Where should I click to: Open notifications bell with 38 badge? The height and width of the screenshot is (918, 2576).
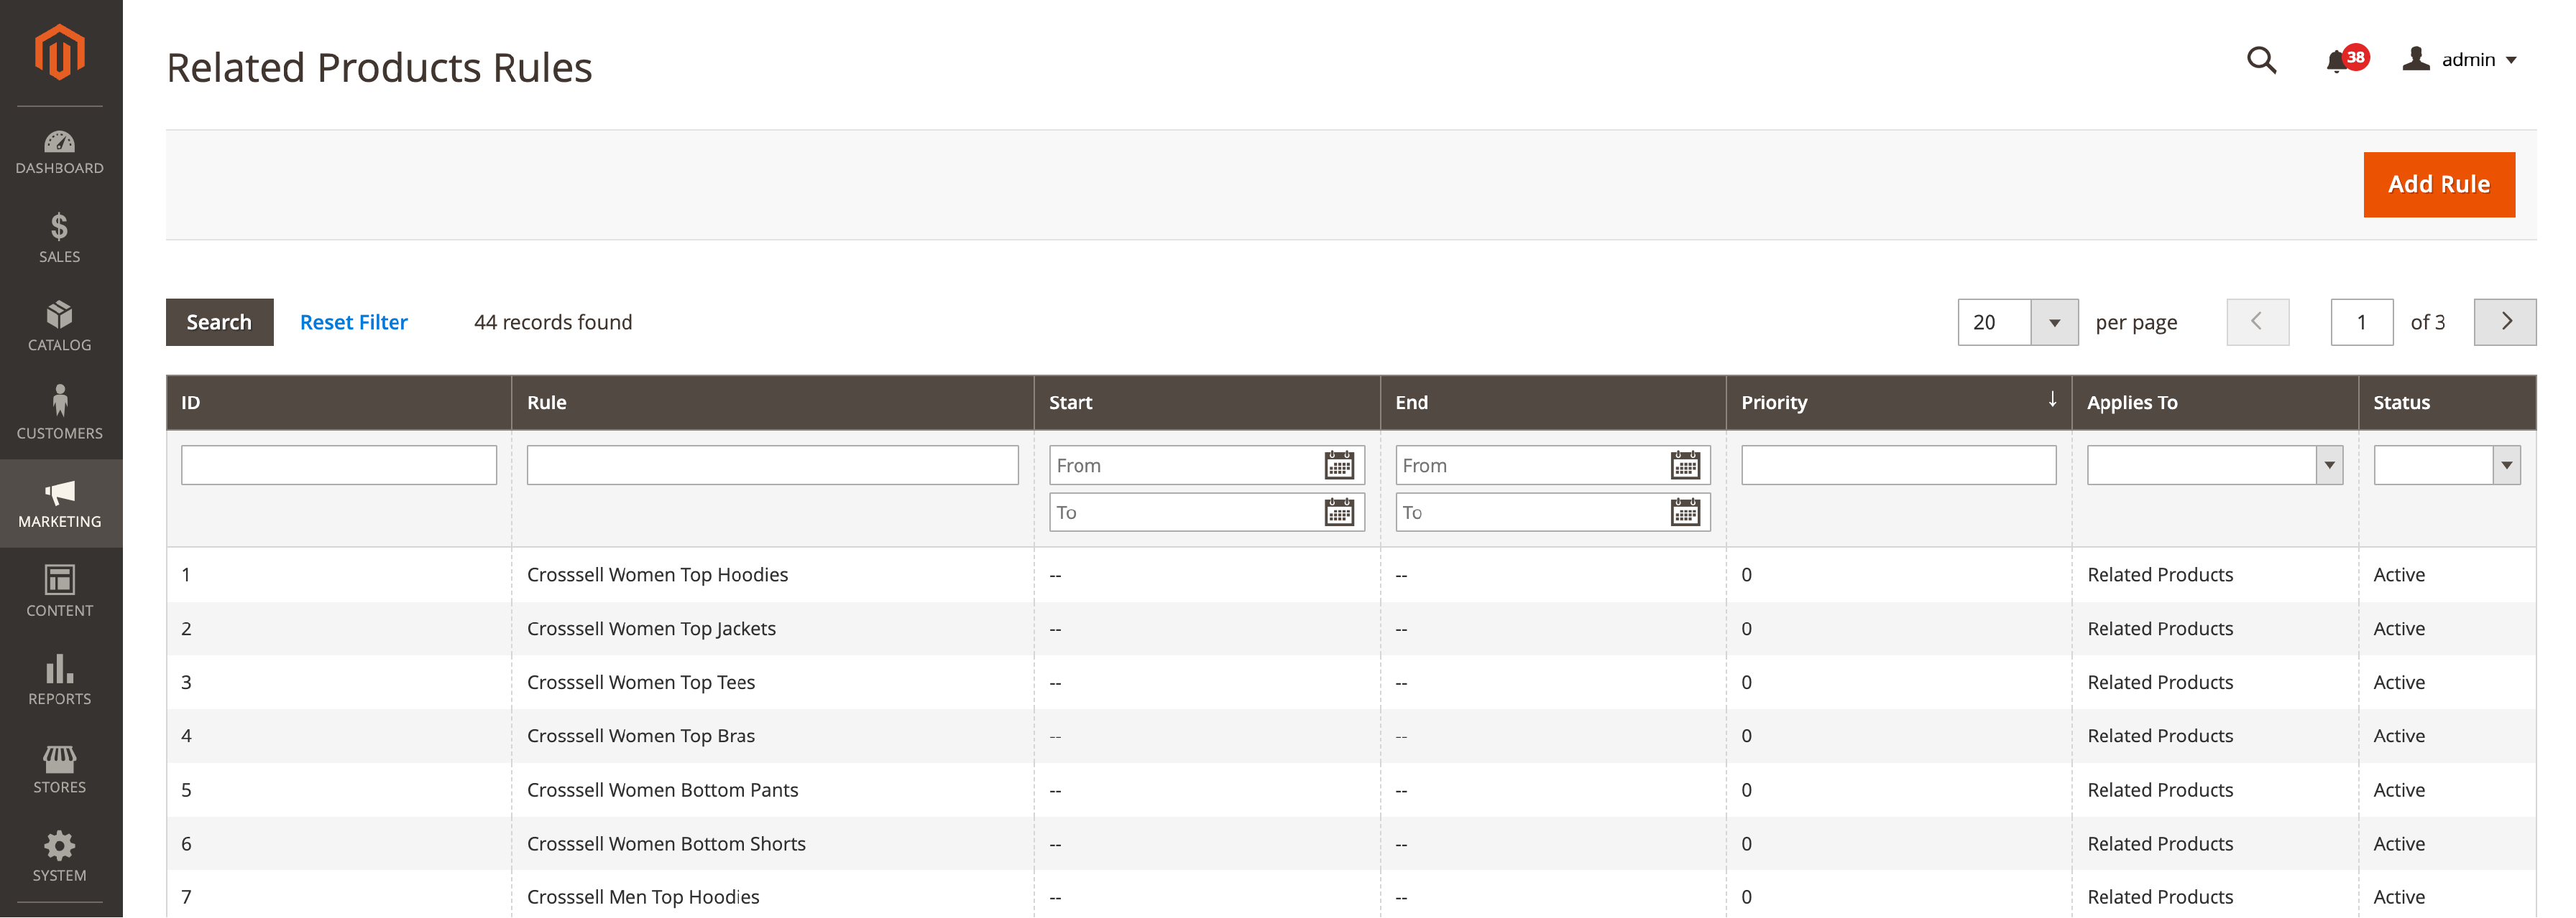pyautogui.click(x=2346, y=60)
